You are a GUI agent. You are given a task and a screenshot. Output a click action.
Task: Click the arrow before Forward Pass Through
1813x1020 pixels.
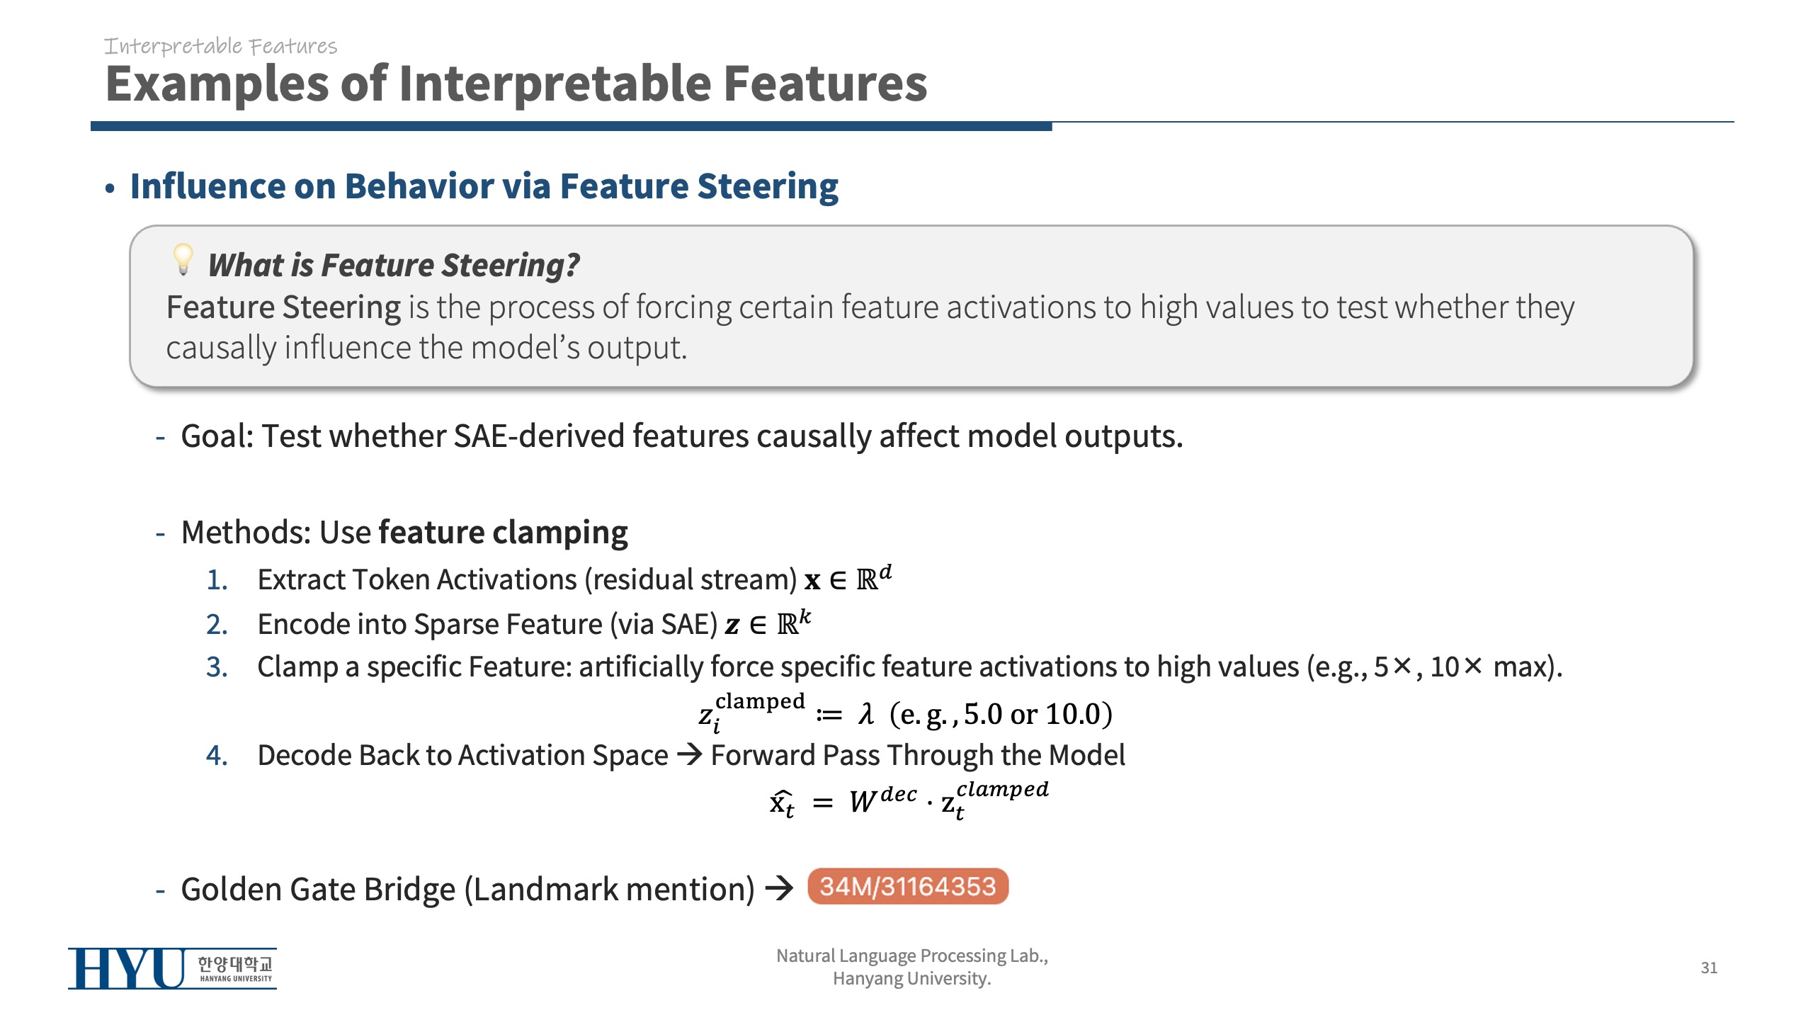689,754
